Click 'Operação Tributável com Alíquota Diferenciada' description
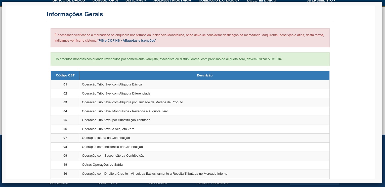Viewport: 385px width, 187px height. (x=116, y=93)
